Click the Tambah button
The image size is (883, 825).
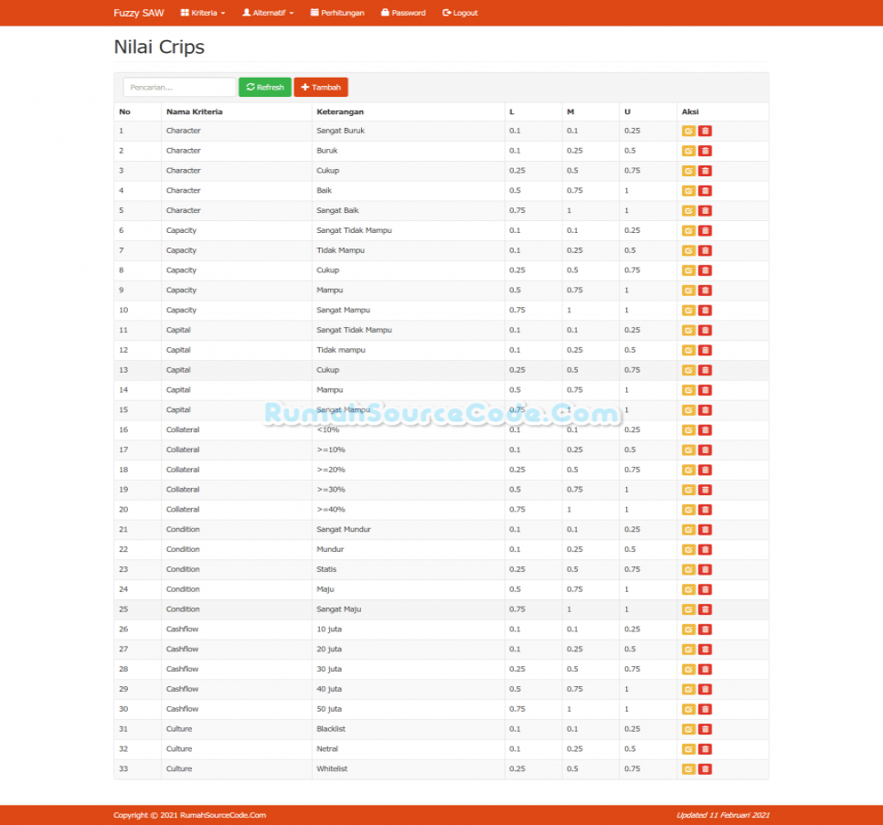321,87
